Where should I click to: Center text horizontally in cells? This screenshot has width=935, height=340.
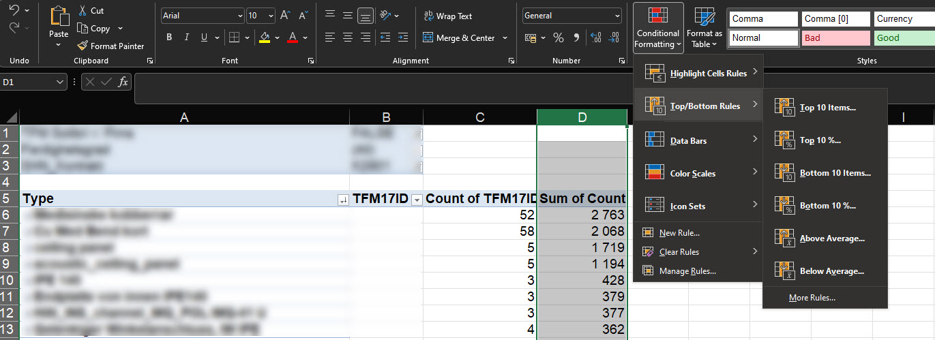pyautogui.click(x=347, y=37)
